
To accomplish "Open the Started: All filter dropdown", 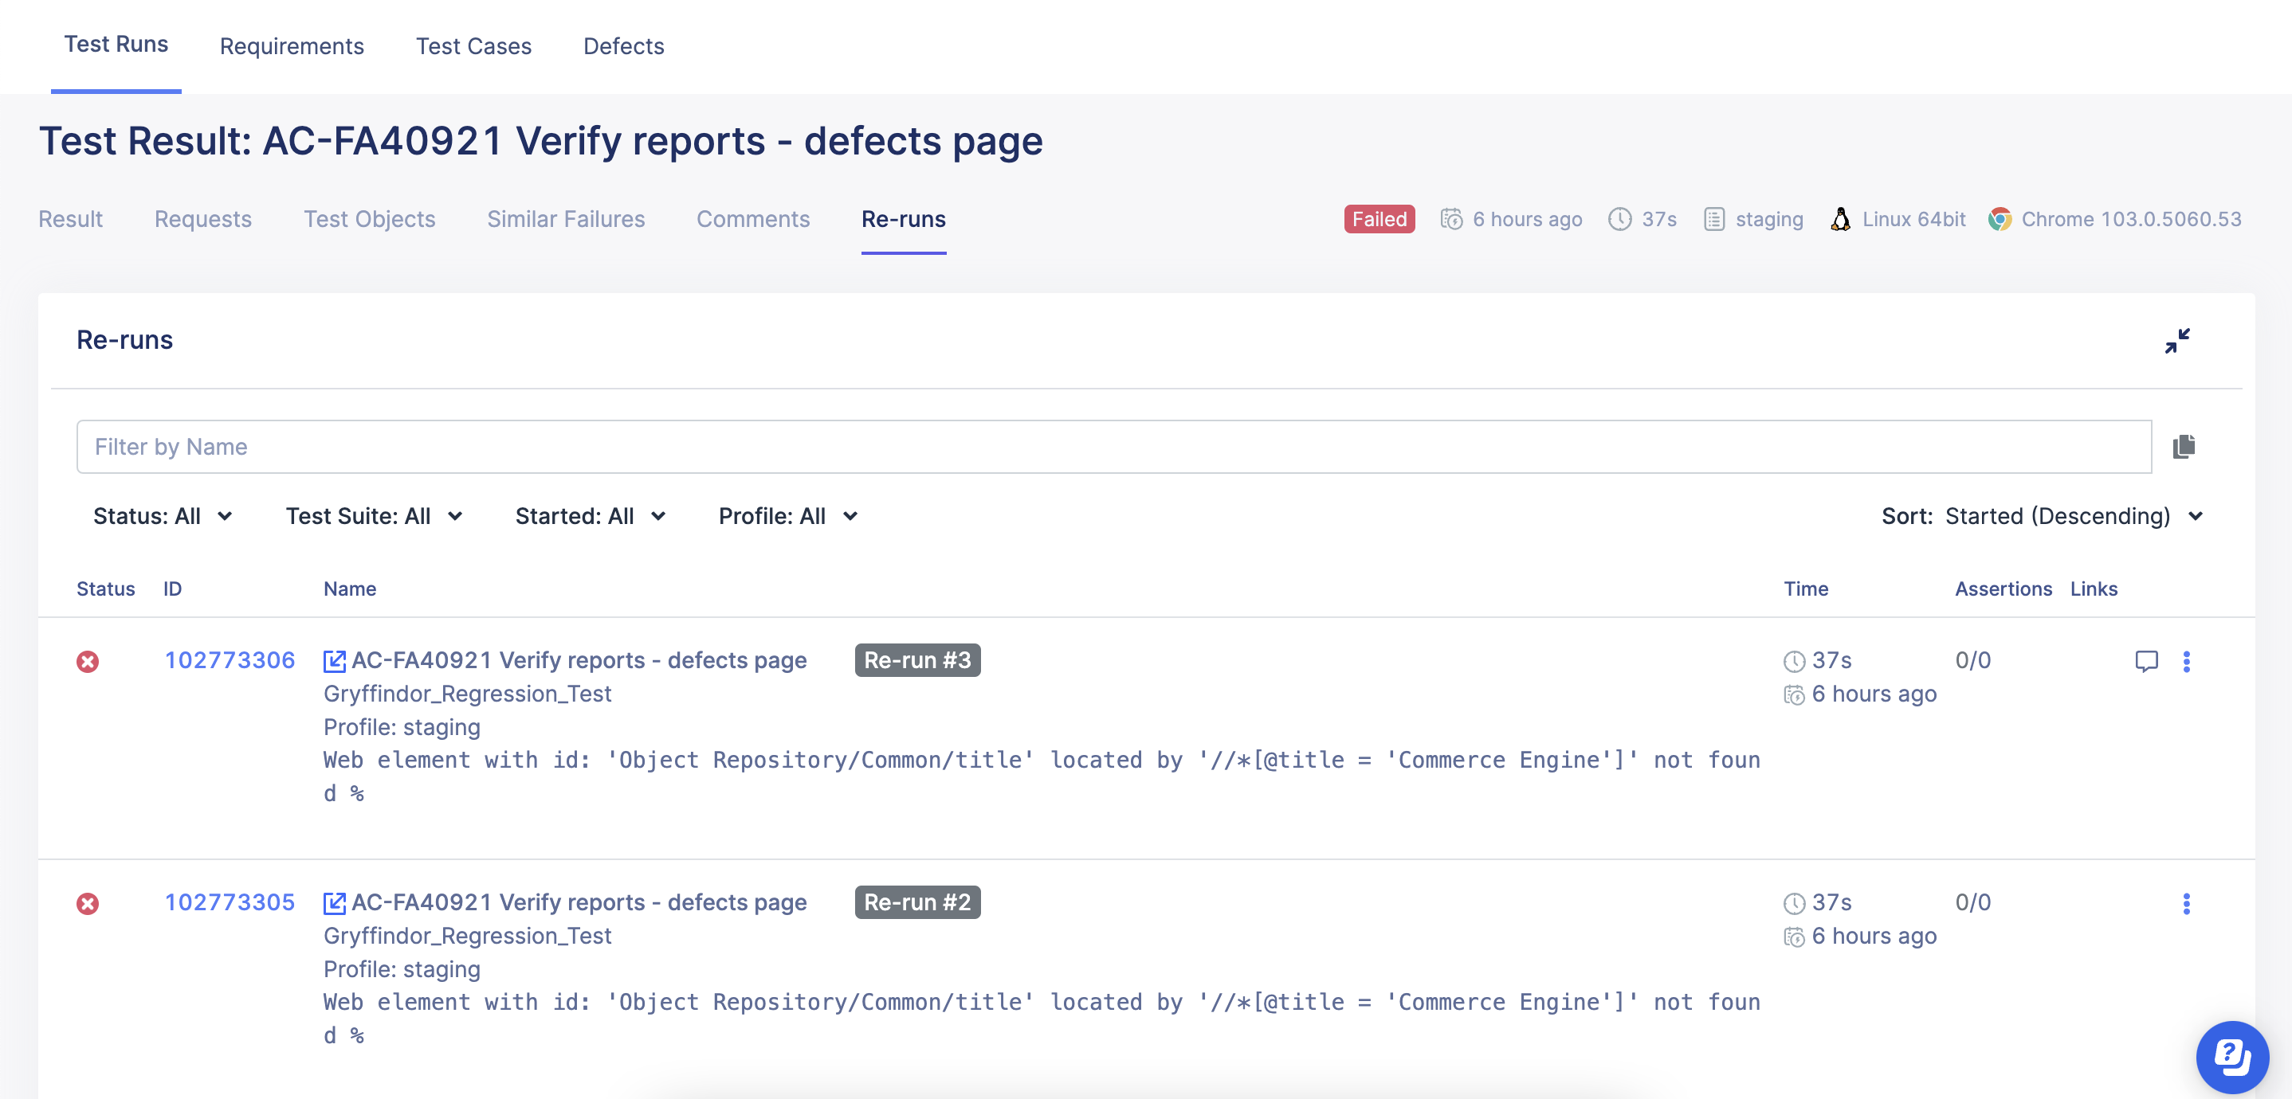I will click(590, 517).
